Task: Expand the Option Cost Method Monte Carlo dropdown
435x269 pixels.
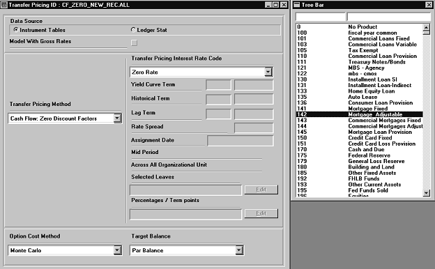Action: click(x=117, y=250)
